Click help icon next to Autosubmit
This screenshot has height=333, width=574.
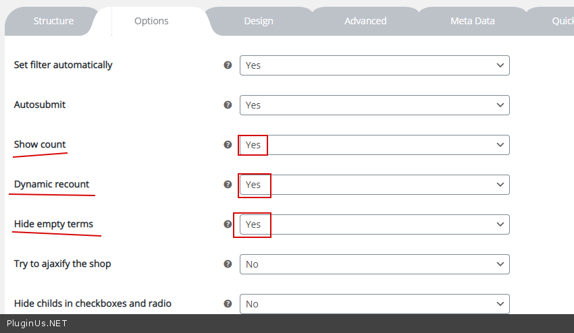click(228, 105)
